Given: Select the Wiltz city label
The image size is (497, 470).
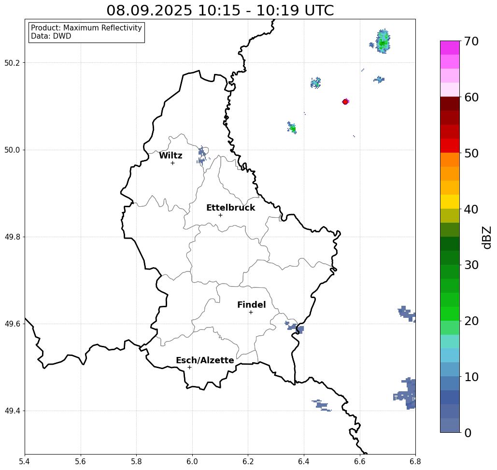Looking at the screenshot, I should tap(170, 156).
